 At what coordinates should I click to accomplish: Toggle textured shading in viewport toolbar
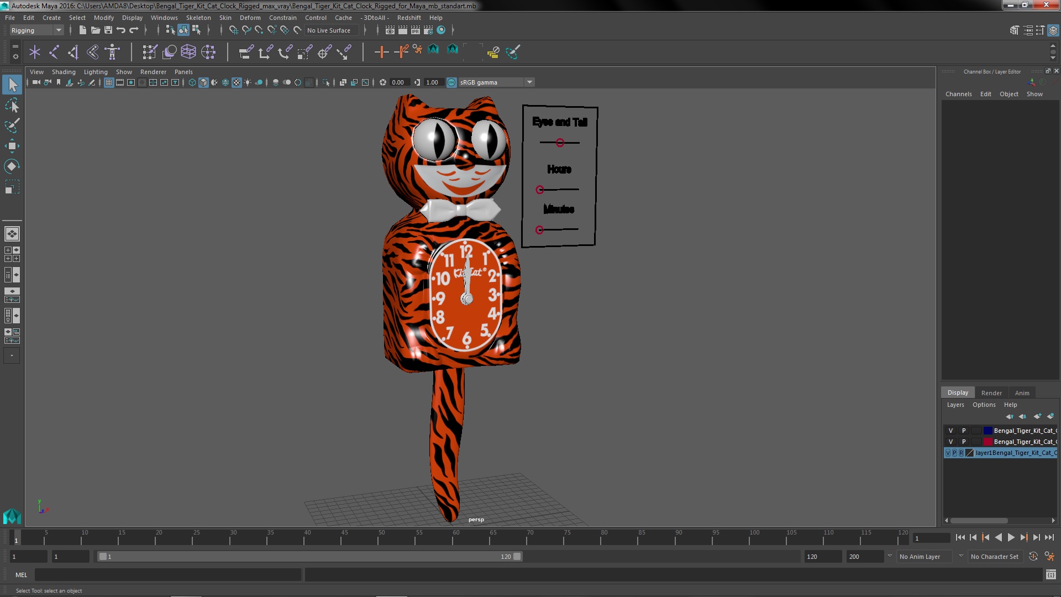237,82
